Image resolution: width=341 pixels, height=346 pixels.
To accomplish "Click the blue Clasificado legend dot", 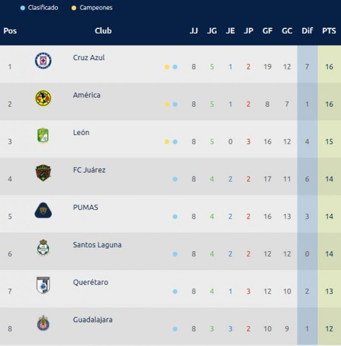I will click(23, 8).
